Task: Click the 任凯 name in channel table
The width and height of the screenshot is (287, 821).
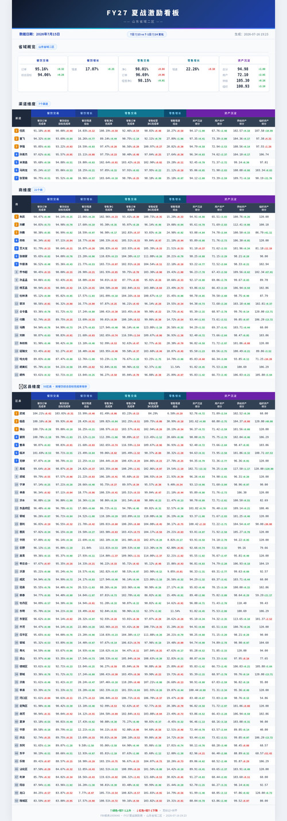Action: point(22,131)
